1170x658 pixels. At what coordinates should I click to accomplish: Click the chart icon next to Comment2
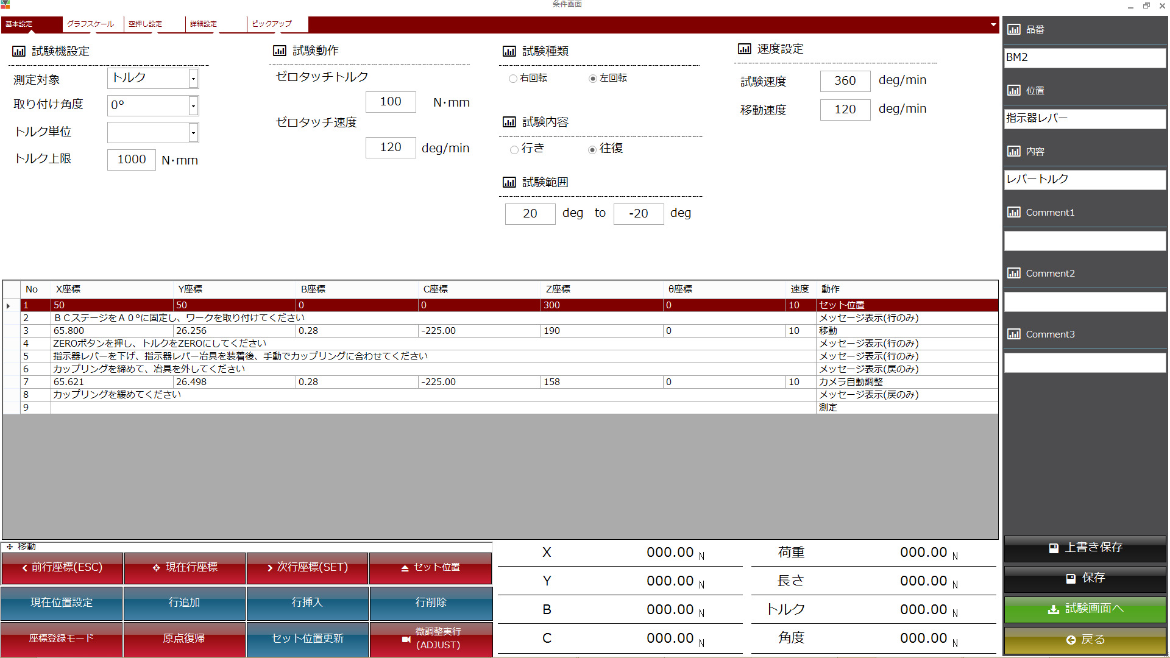tap(1013, 274)
